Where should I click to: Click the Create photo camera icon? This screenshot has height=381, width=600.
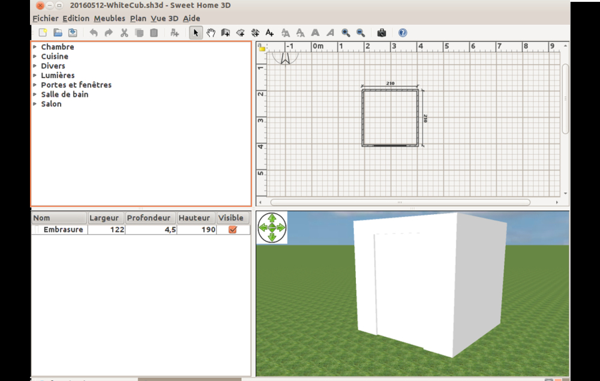[x=381, y=33]
